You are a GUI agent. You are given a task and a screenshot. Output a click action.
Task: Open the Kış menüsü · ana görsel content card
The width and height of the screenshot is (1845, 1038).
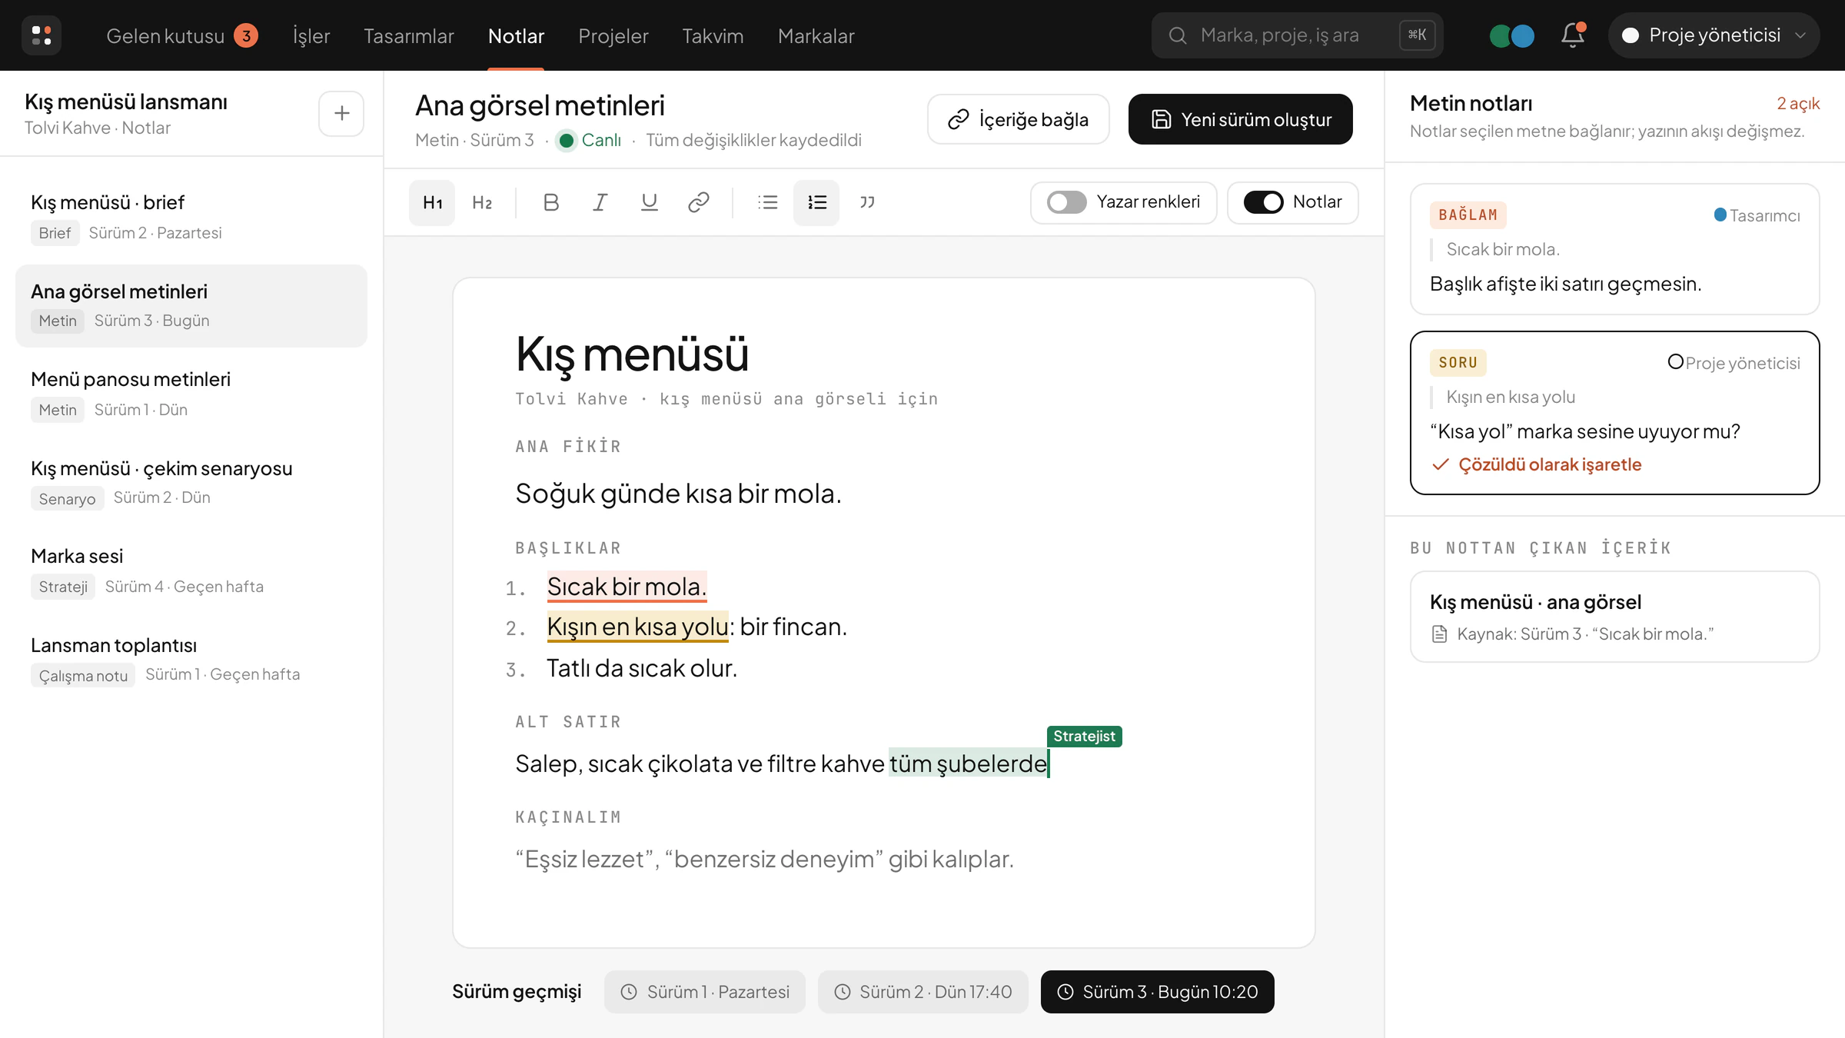(1614, 617)
